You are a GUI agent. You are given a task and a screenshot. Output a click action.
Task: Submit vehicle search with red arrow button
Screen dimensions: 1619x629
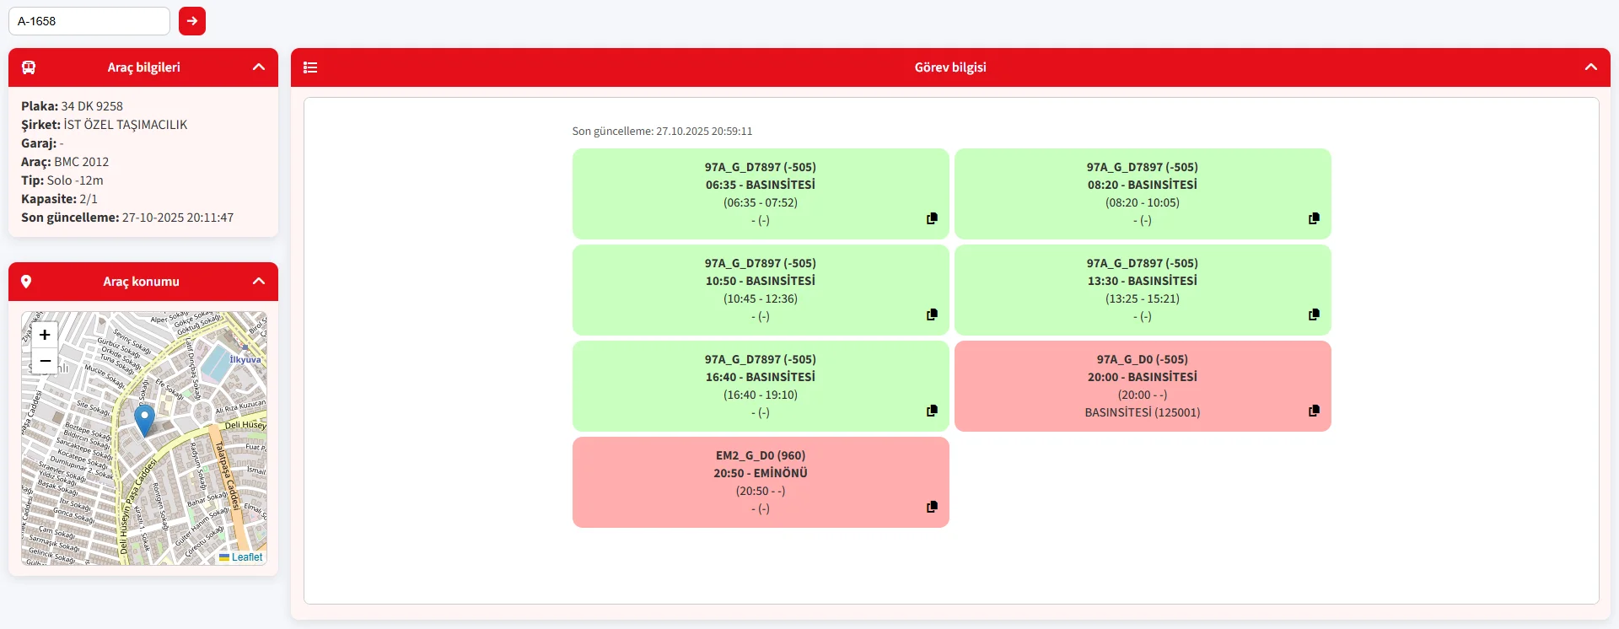coord(192,21)
